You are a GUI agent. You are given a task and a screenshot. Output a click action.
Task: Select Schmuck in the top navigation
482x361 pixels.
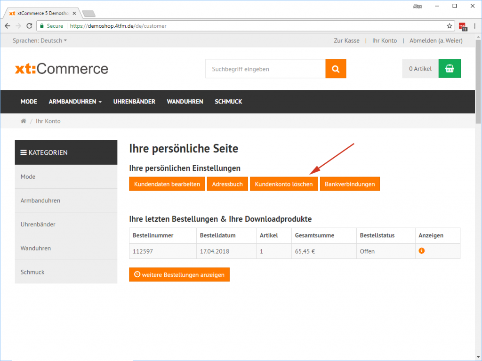click(228, 102)
